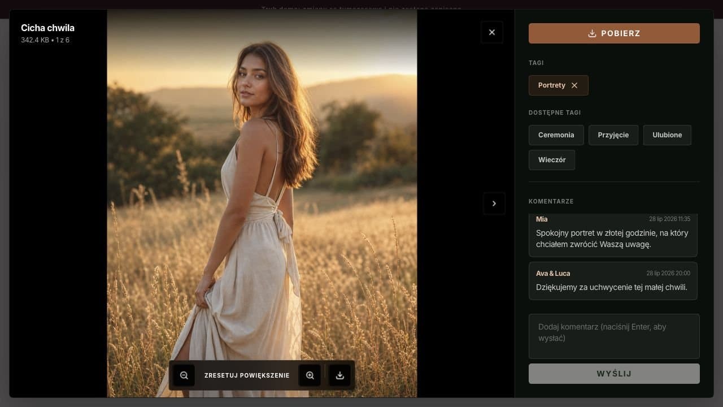Click the zoom in magnifier icon
Image resolution: width=723 pixels, height=407 pixels.
[x=310, y=375]
